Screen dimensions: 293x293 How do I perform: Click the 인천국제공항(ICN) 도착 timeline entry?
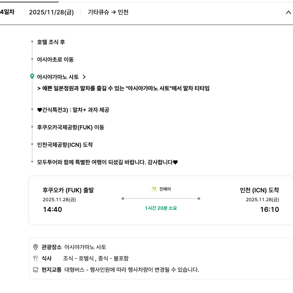tap(65, 145)
